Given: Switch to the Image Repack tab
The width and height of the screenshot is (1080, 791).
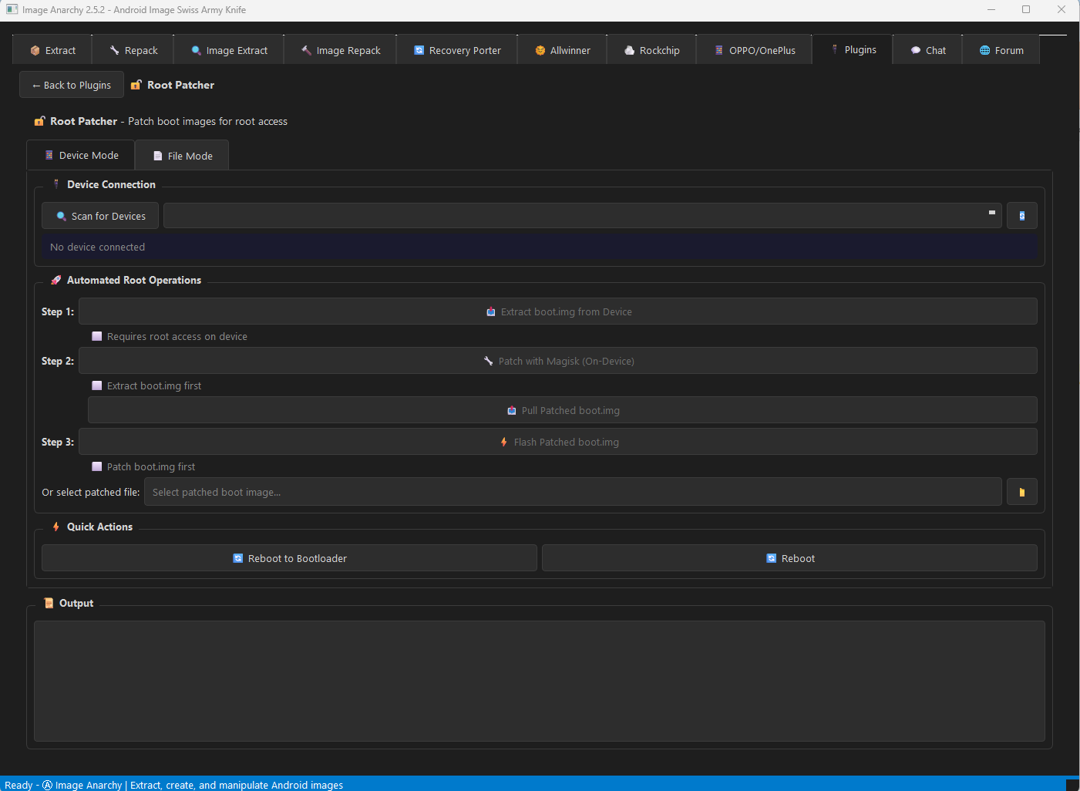Looking at the screenshot, I should click(340, 50).
